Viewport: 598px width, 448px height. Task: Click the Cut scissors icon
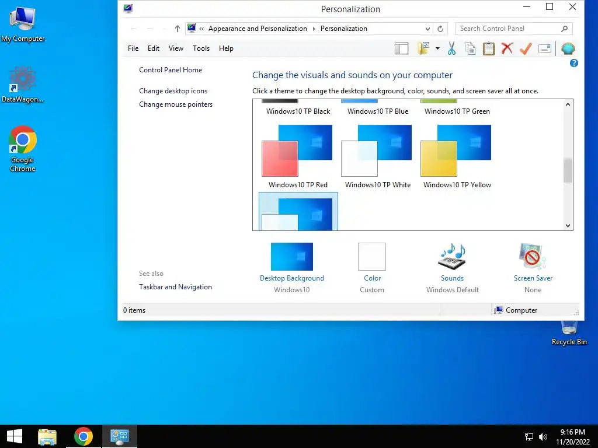coord(451,48)
